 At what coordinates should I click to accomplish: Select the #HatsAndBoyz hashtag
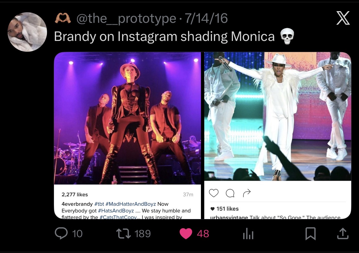click(116, 211)
